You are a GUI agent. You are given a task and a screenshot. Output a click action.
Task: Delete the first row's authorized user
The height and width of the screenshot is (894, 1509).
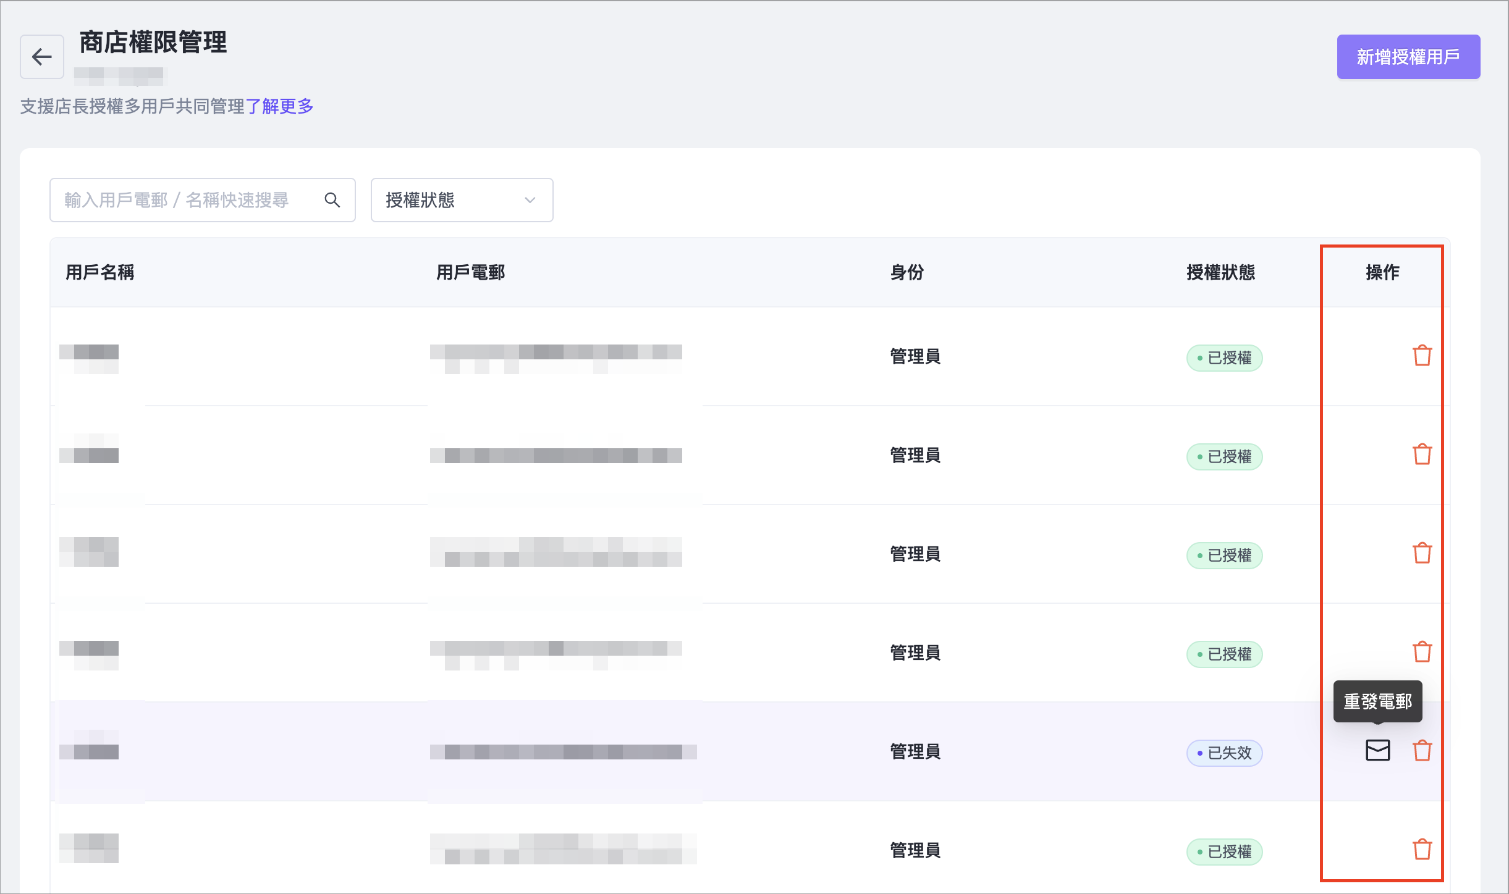[1422, 356]
